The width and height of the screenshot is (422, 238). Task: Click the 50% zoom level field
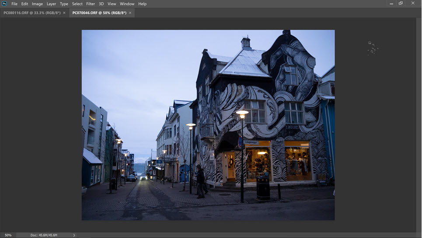8,235
